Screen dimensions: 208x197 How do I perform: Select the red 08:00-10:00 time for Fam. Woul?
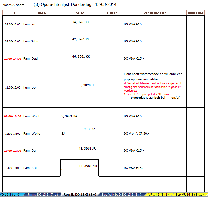point(12,116)
